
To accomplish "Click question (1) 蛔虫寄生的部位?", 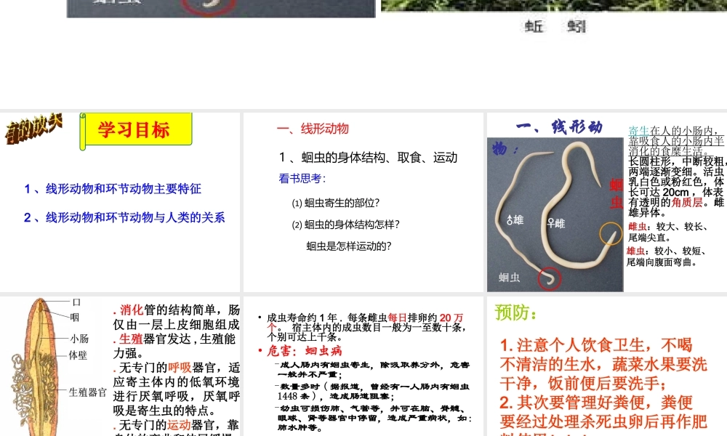I will (x=336, y=203).
